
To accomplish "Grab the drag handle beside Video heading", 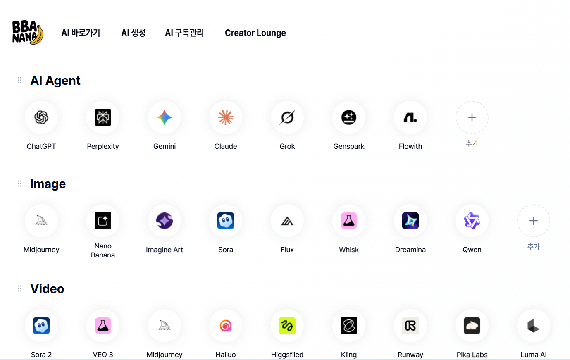I will (20, 288).
